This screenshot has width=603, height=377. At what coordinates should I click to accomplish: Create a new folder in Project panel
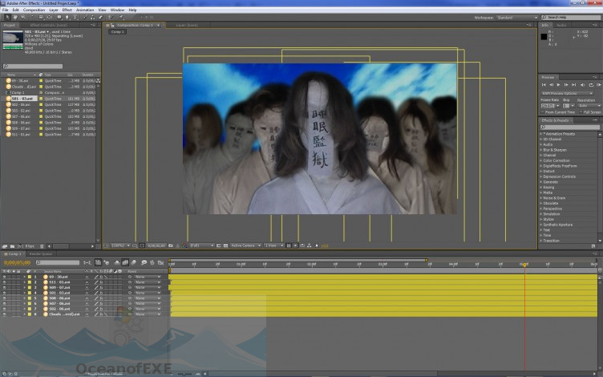(x=12, y=246)
